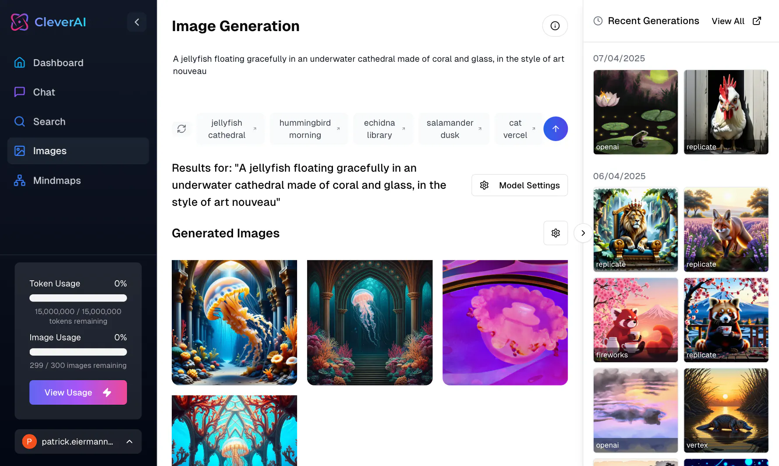Click the Generated Images heading
The image size is (779, 466).
coord(226,233)
